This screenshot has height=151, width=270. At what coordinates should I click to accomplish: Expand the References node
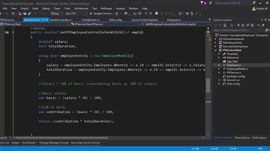click(x=219, y=58)
